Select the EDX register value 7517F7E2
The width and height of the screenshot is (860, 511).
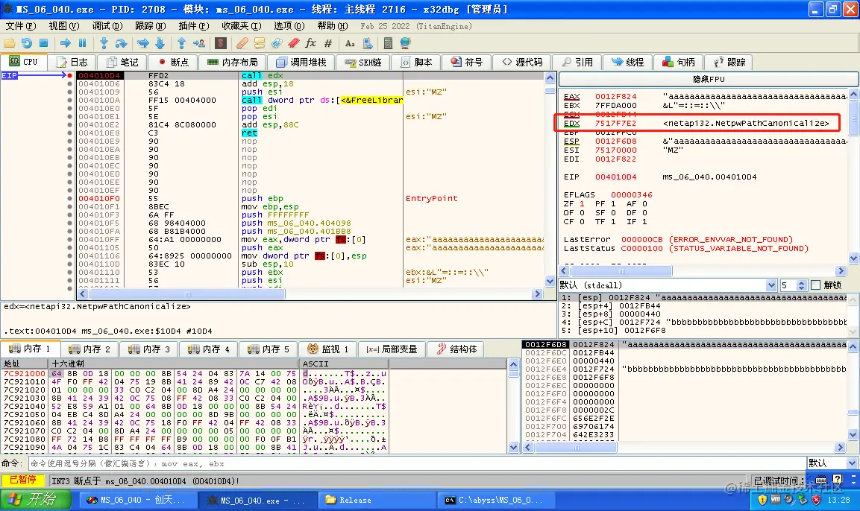(615, 123)
